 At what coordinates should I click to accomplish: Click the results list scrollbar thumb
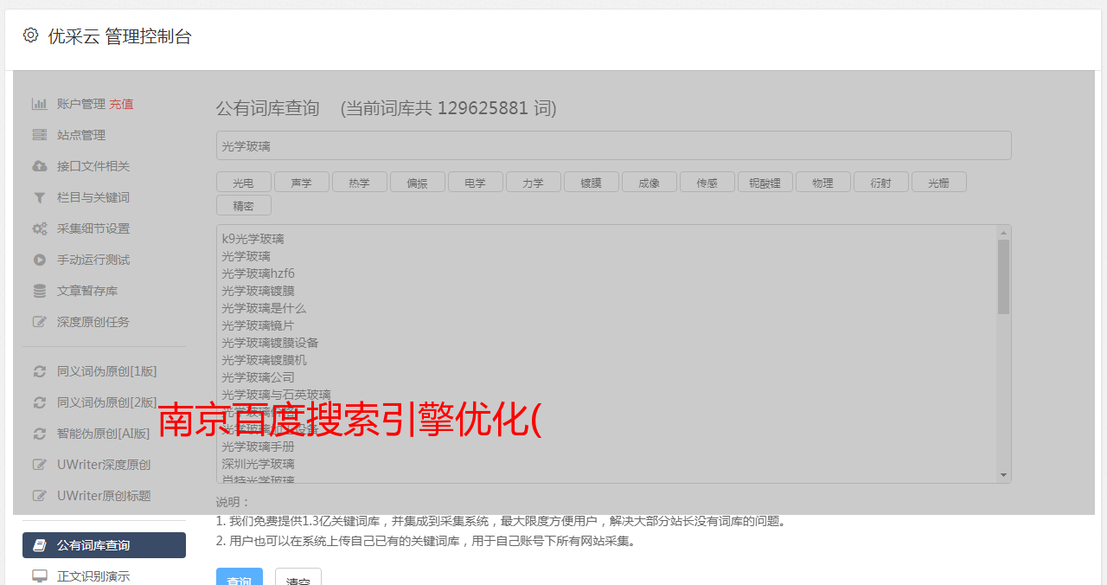[x=1003, y=277]
